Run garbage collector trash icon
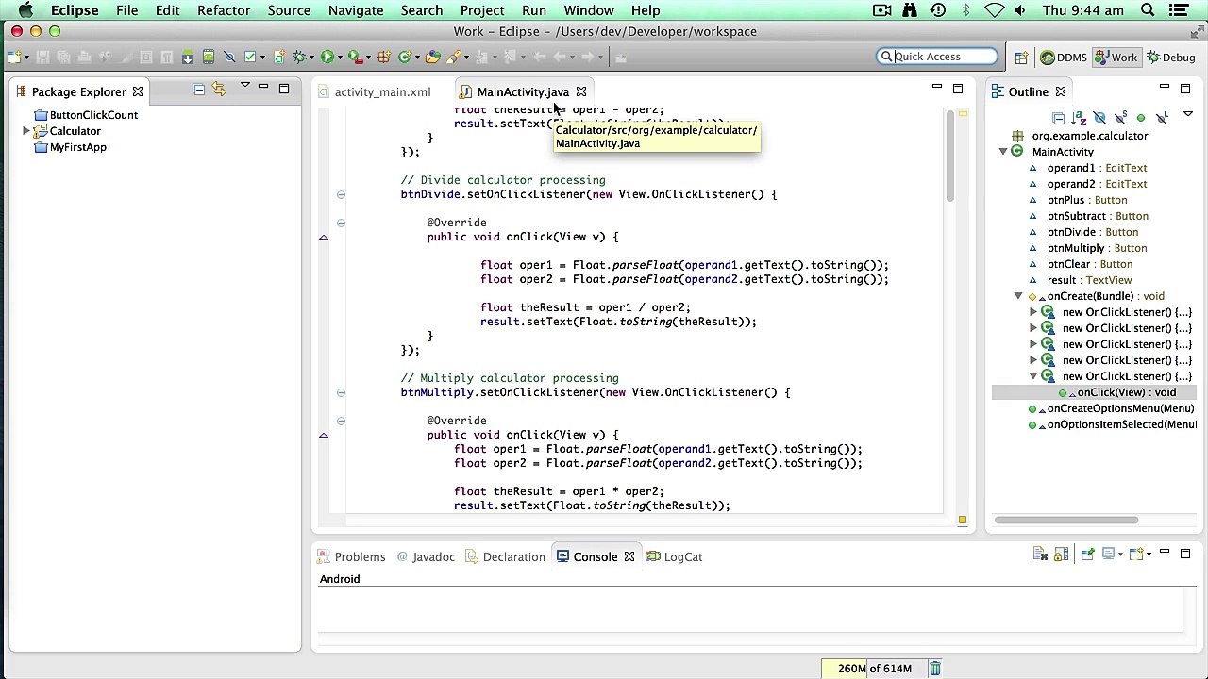 tap(934, 669)
